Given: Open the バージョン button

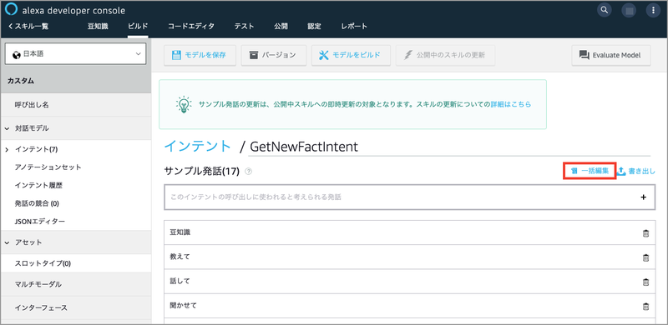Looking at the screenshot, I should (x=274, y=55).
